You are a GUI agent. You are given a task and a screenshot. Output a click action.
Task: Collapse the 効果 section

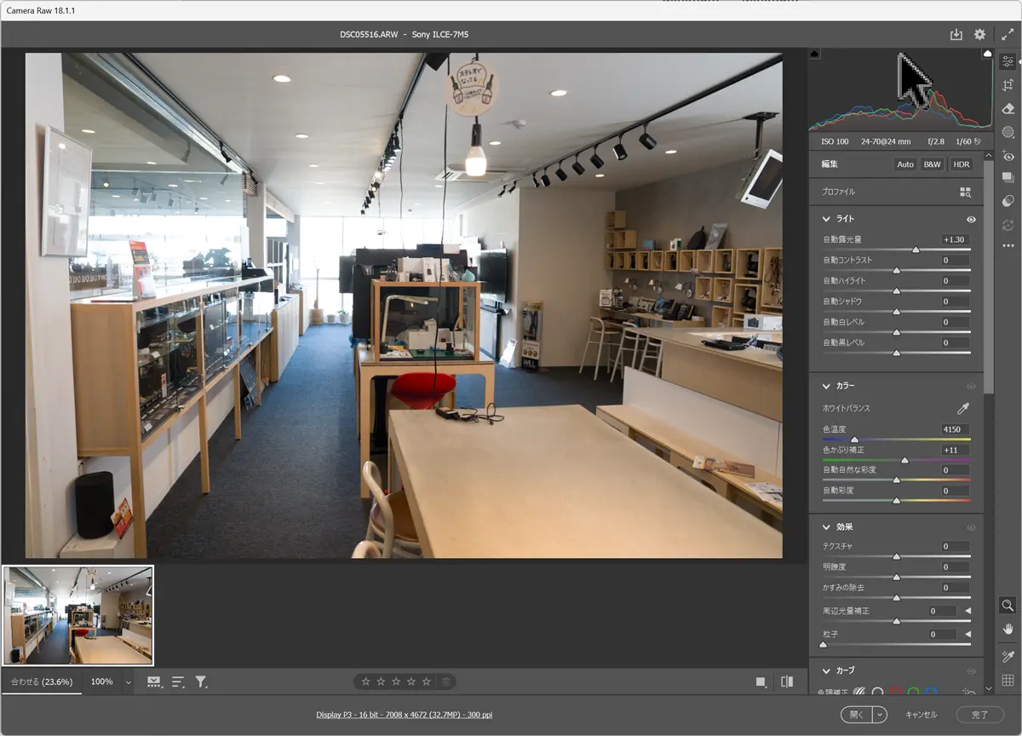(826, 527)
